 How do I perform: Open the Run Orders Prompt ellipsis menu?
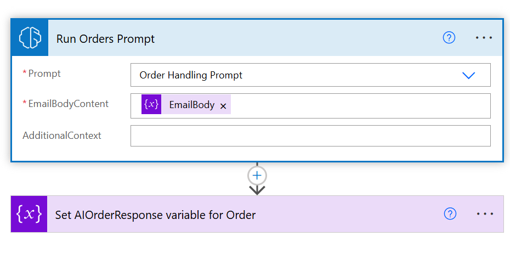(x=484, y=38)
